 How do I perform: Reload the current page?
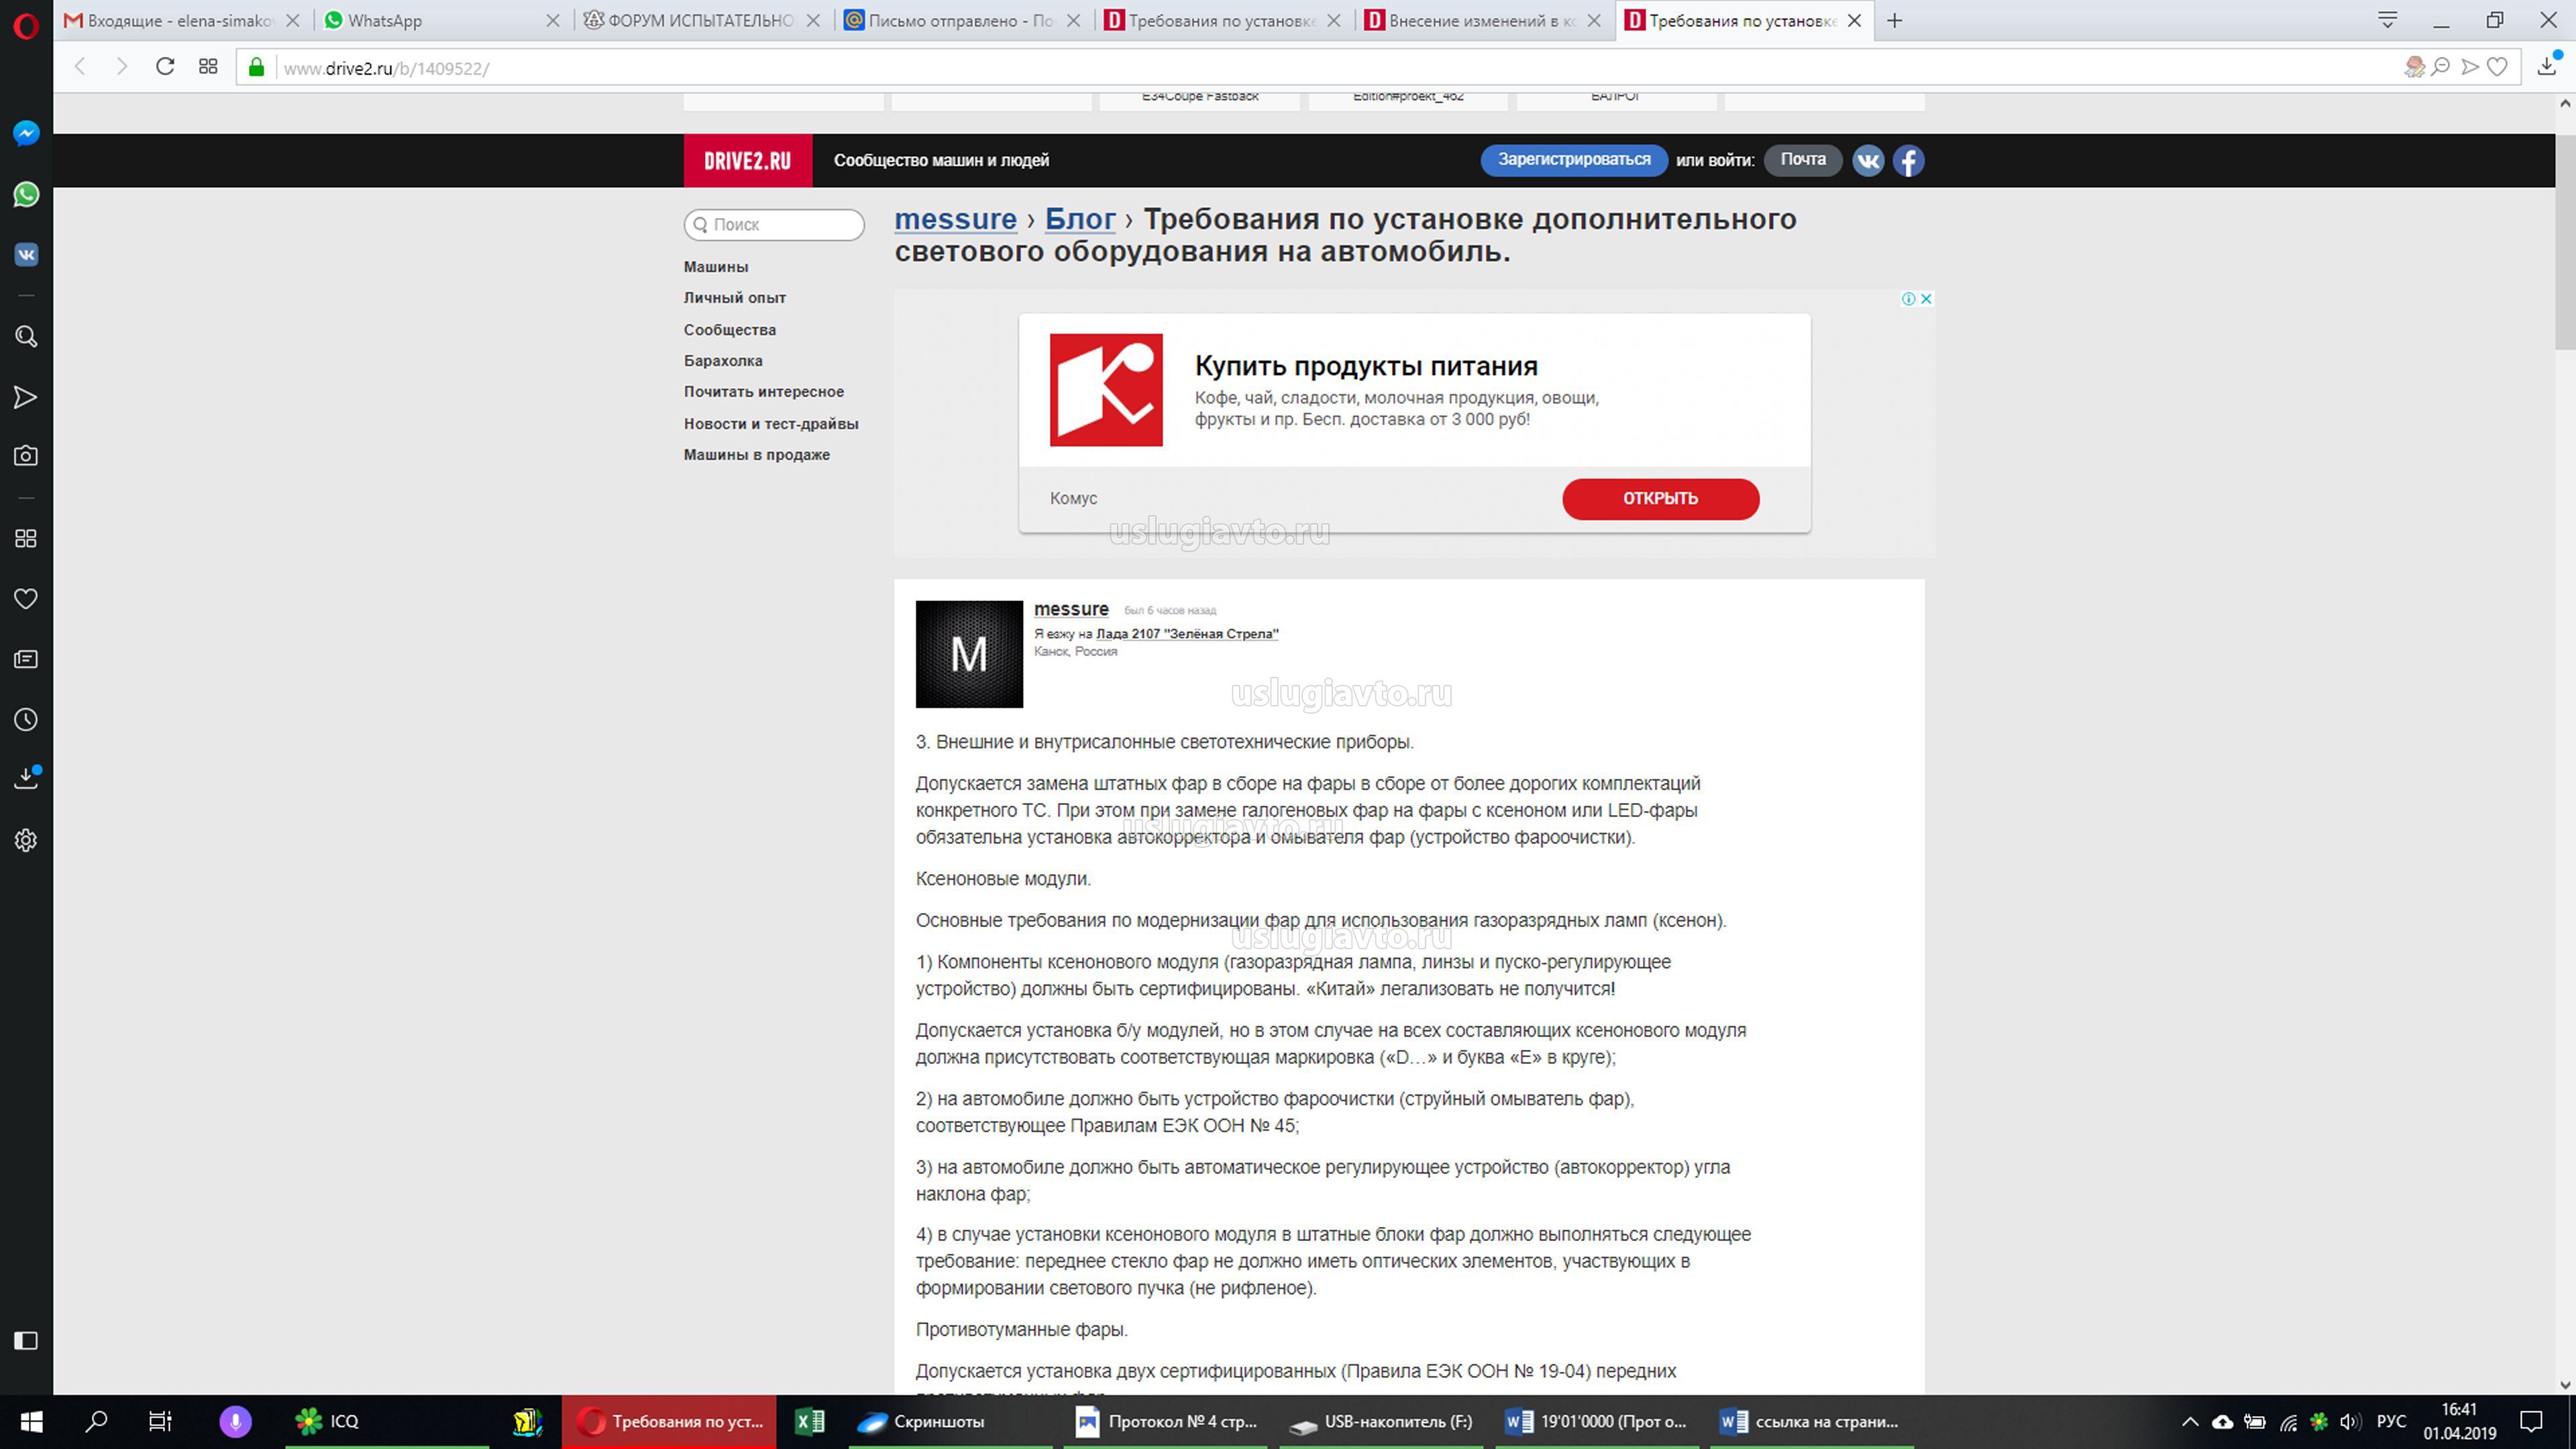coord(165,67)
